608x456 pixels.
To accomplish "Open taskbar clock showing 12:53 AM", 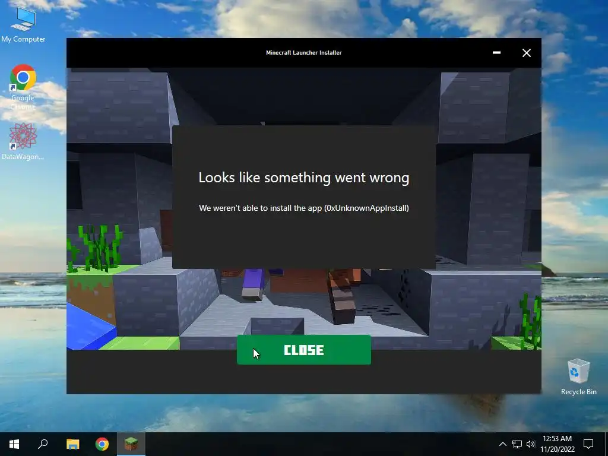I will click(557, 444).
